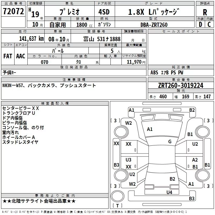The height and width of the screenshot is (215, 215).
Task: Click the 注意事項欄 header
Action: [x=74, y=80]
